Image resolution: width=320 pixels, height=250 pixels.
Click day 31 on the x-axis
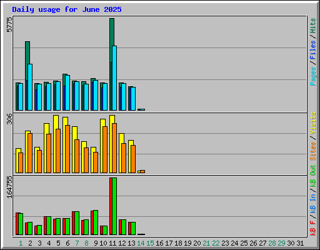(300, 243)
